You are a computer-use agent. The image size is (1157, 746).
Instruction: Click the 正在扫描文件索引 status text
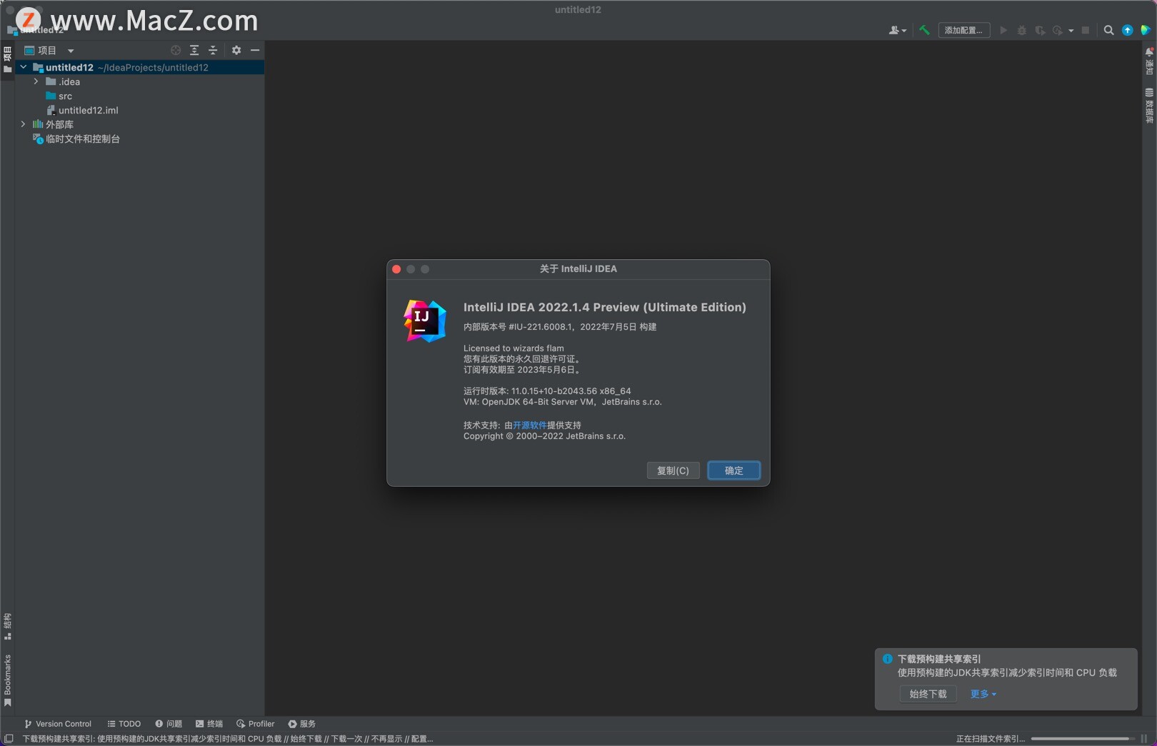(991, 739)
